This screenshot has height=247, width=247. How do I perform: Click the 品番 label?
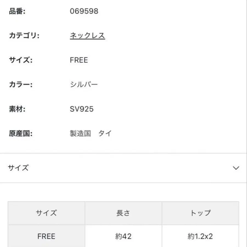coord(17,12)
